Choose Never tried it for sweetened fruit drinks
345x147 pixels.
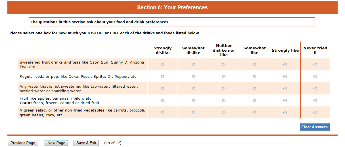(x=315, y=64)
